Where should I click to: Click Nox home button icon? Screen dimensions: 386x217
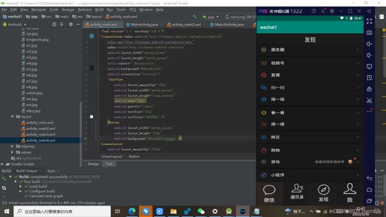coord(369,189)
